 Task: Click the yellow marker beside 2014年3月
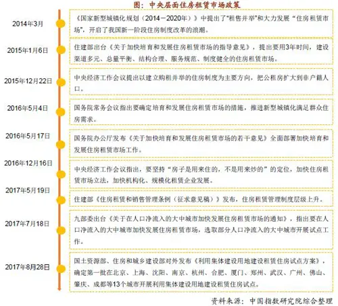point(60,24)
